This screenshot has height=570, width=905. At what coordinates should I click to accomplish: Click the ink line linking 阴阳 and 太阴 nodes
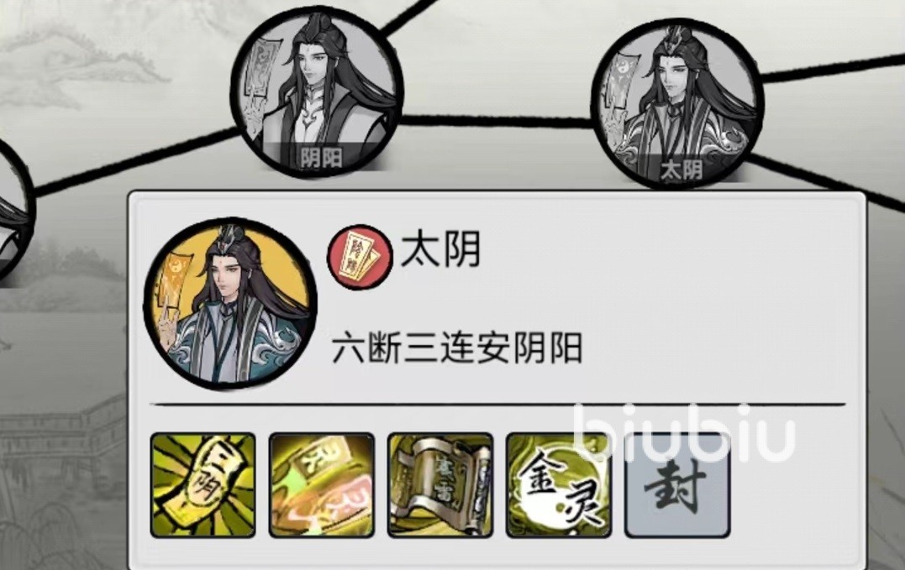click(x=497, y=120)
